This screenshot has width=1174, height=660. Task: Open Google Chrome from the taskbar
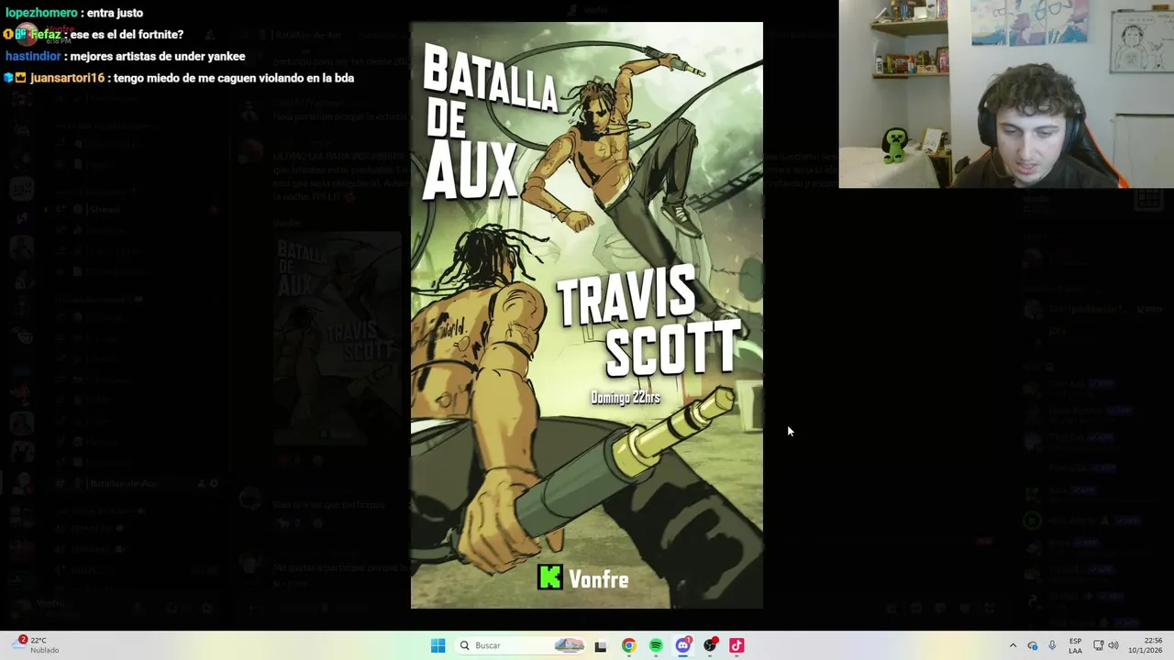click(x=628, y=645)
